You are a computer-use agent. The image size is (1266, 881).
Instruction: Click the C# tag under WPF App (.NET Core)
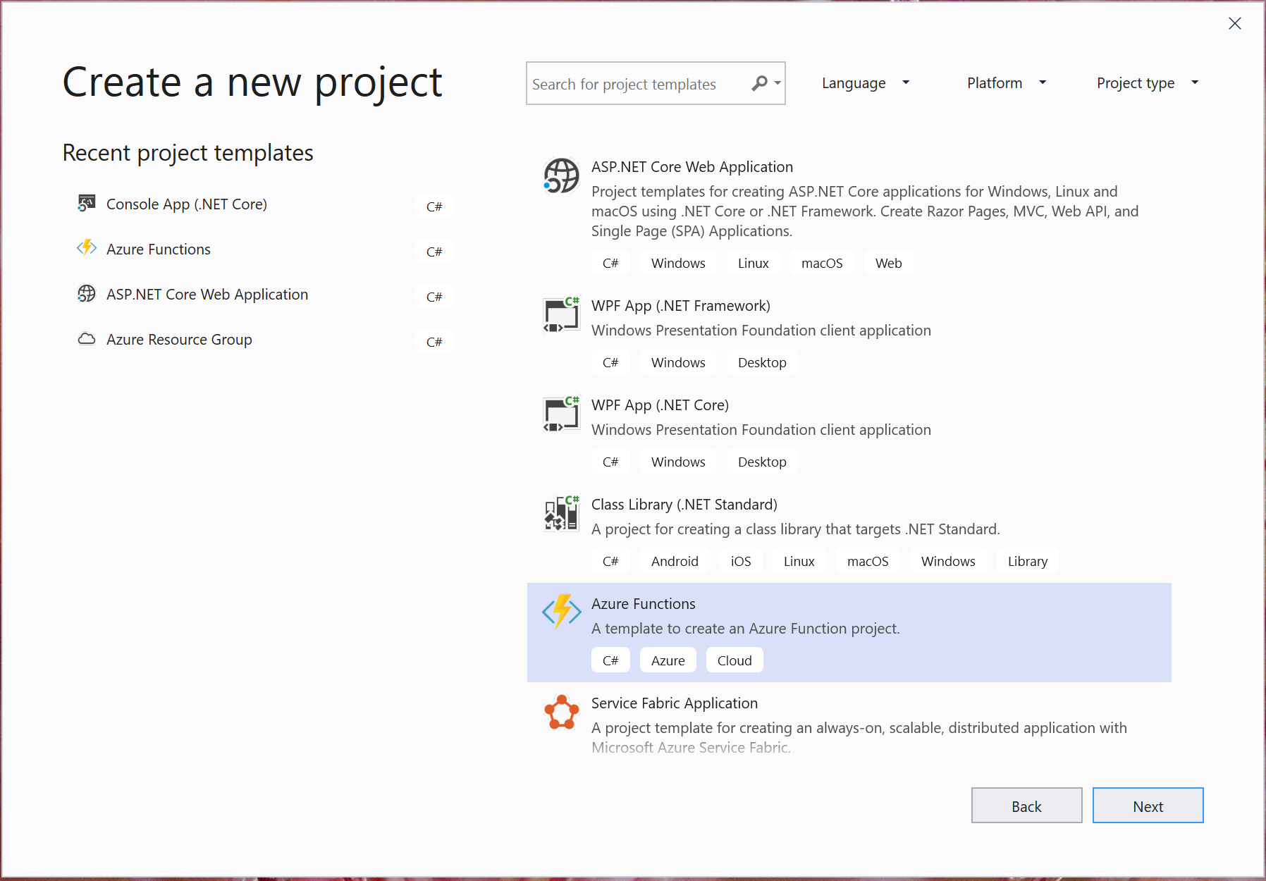pyautogui.click(x=610, y=462)
